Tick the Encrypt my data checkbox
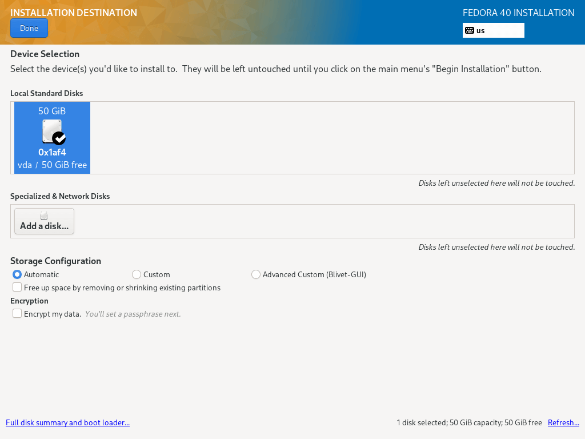The width and height of the screenshot is (585, 439). (17, 313)
